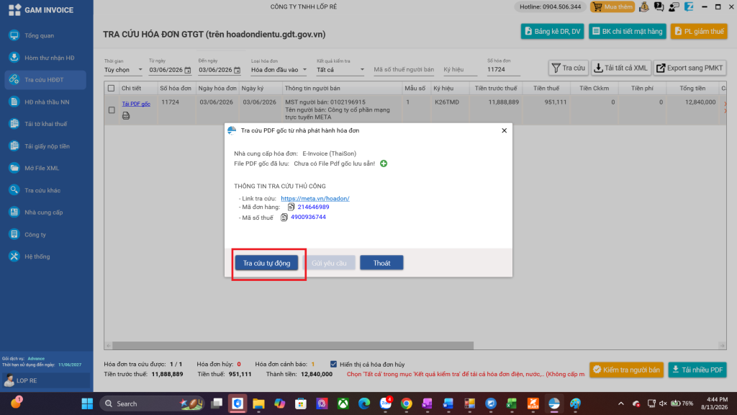The image size is (737, 415).
Task: Click tax code 4900936744
Action: tap(308, 218)
